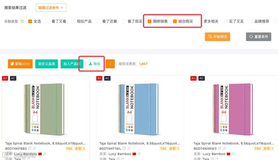Screen dimensions: 278x160
Task: Open B0DT4N4RW3 listing via external link icon
Action: pyautogui.click(x=223, y=149)
